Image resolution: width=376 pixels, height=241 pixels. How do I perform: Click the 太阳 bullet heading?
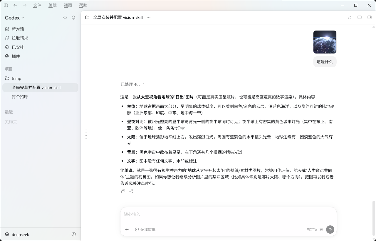coord(131,137)
